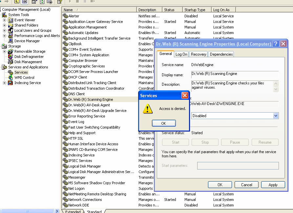This screenshot has height=213, width=293.
Task: Expand the Indexing Service tree node
Action: (5, 83)
